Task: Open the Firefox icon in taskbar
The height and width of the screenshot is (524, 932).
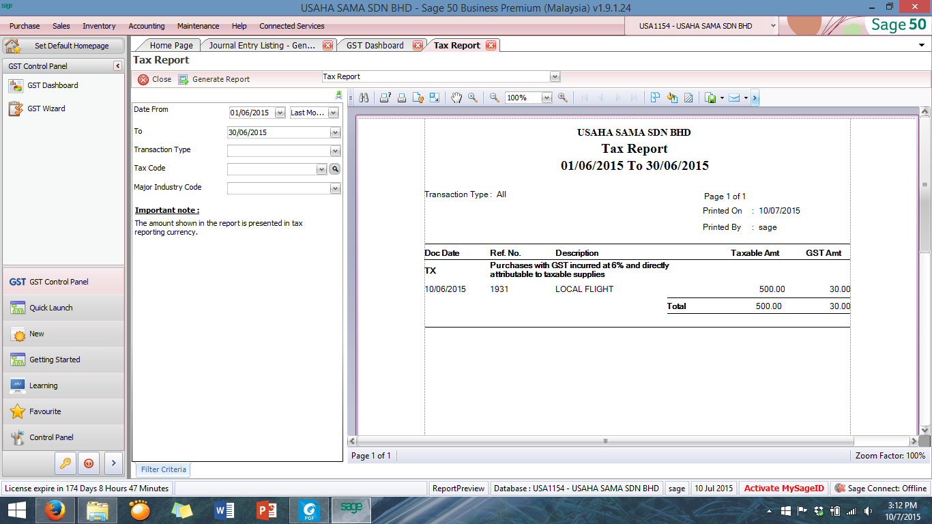Action: click(x=55, y=510)
